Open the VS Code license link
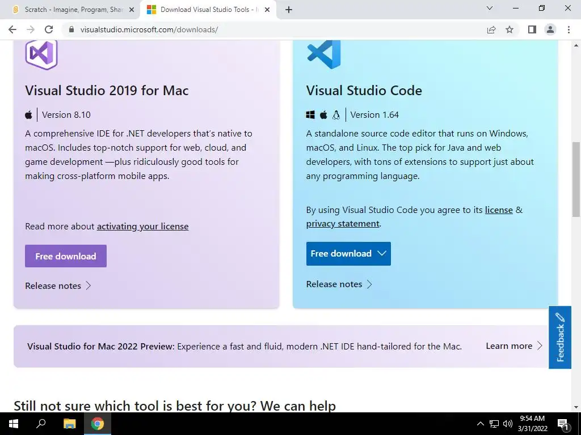The width and height of the screenshot is (581, 435). pyautogui.click(x=499, y=210)
